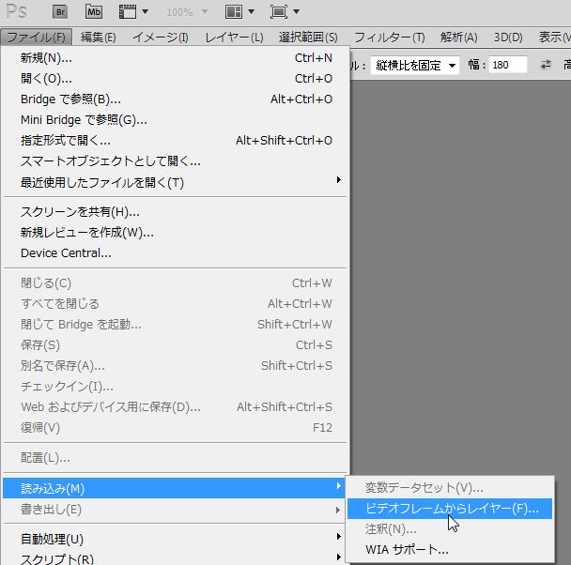Choose WIA サポート... submenu item

click(450, 550)
